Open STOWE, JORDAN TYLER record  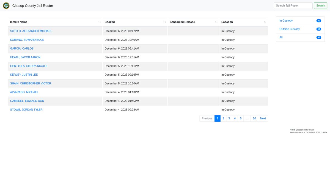26,110
